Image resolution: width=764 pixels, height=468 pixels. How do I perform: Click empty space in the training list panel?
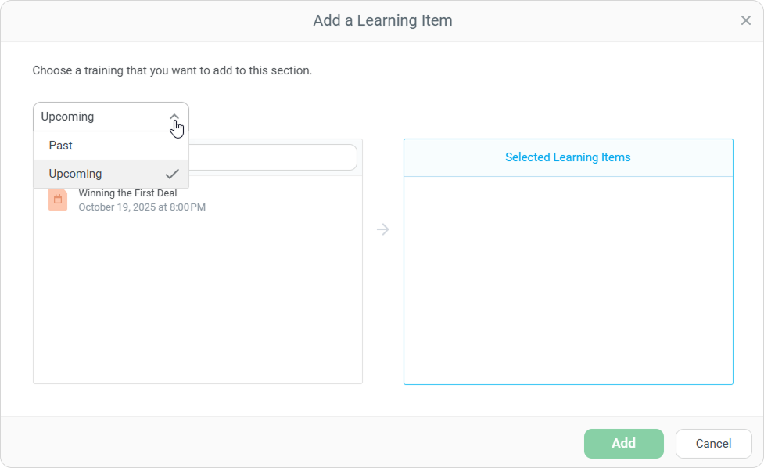tap(197, 305)
